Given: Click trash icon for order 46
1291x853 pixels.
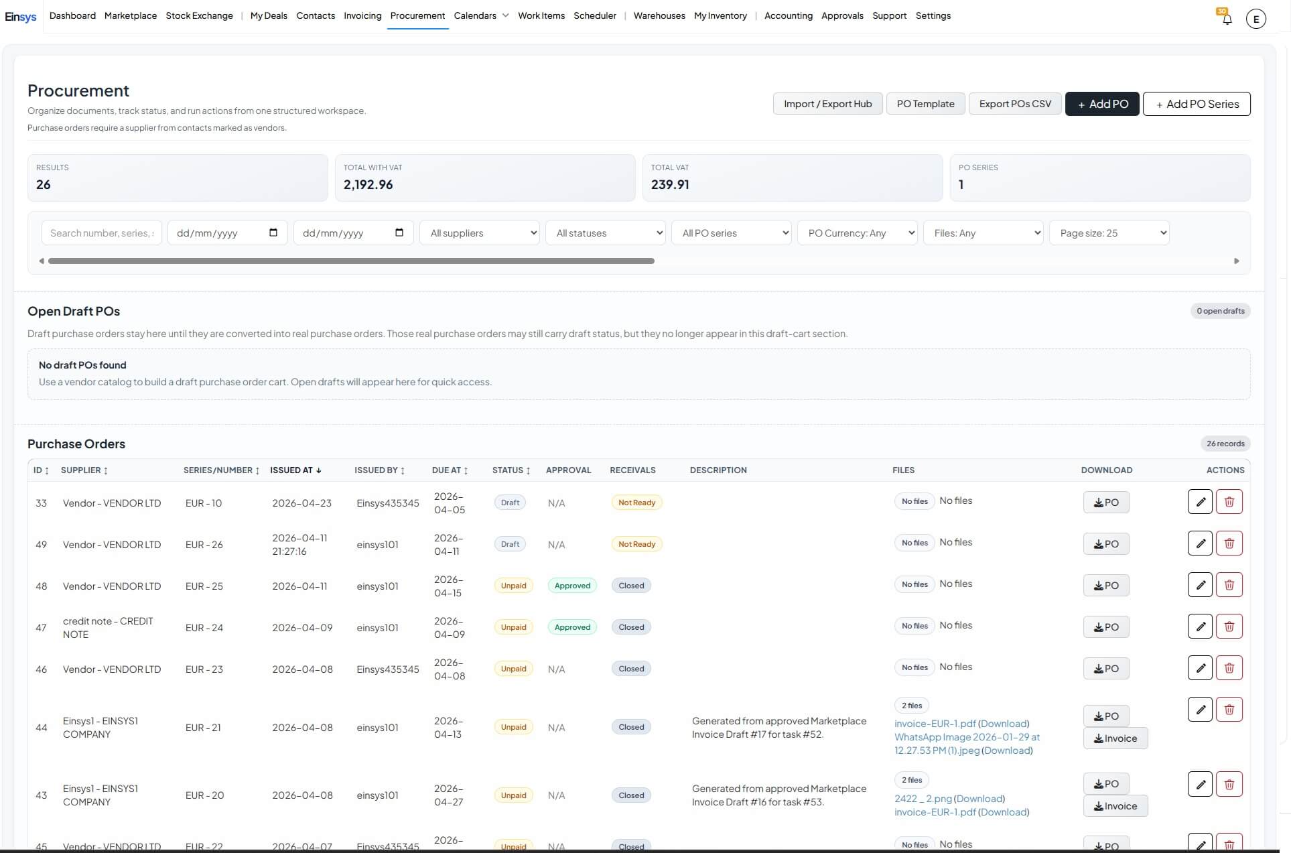Looking at the screenshot, I should point(1229,668).
